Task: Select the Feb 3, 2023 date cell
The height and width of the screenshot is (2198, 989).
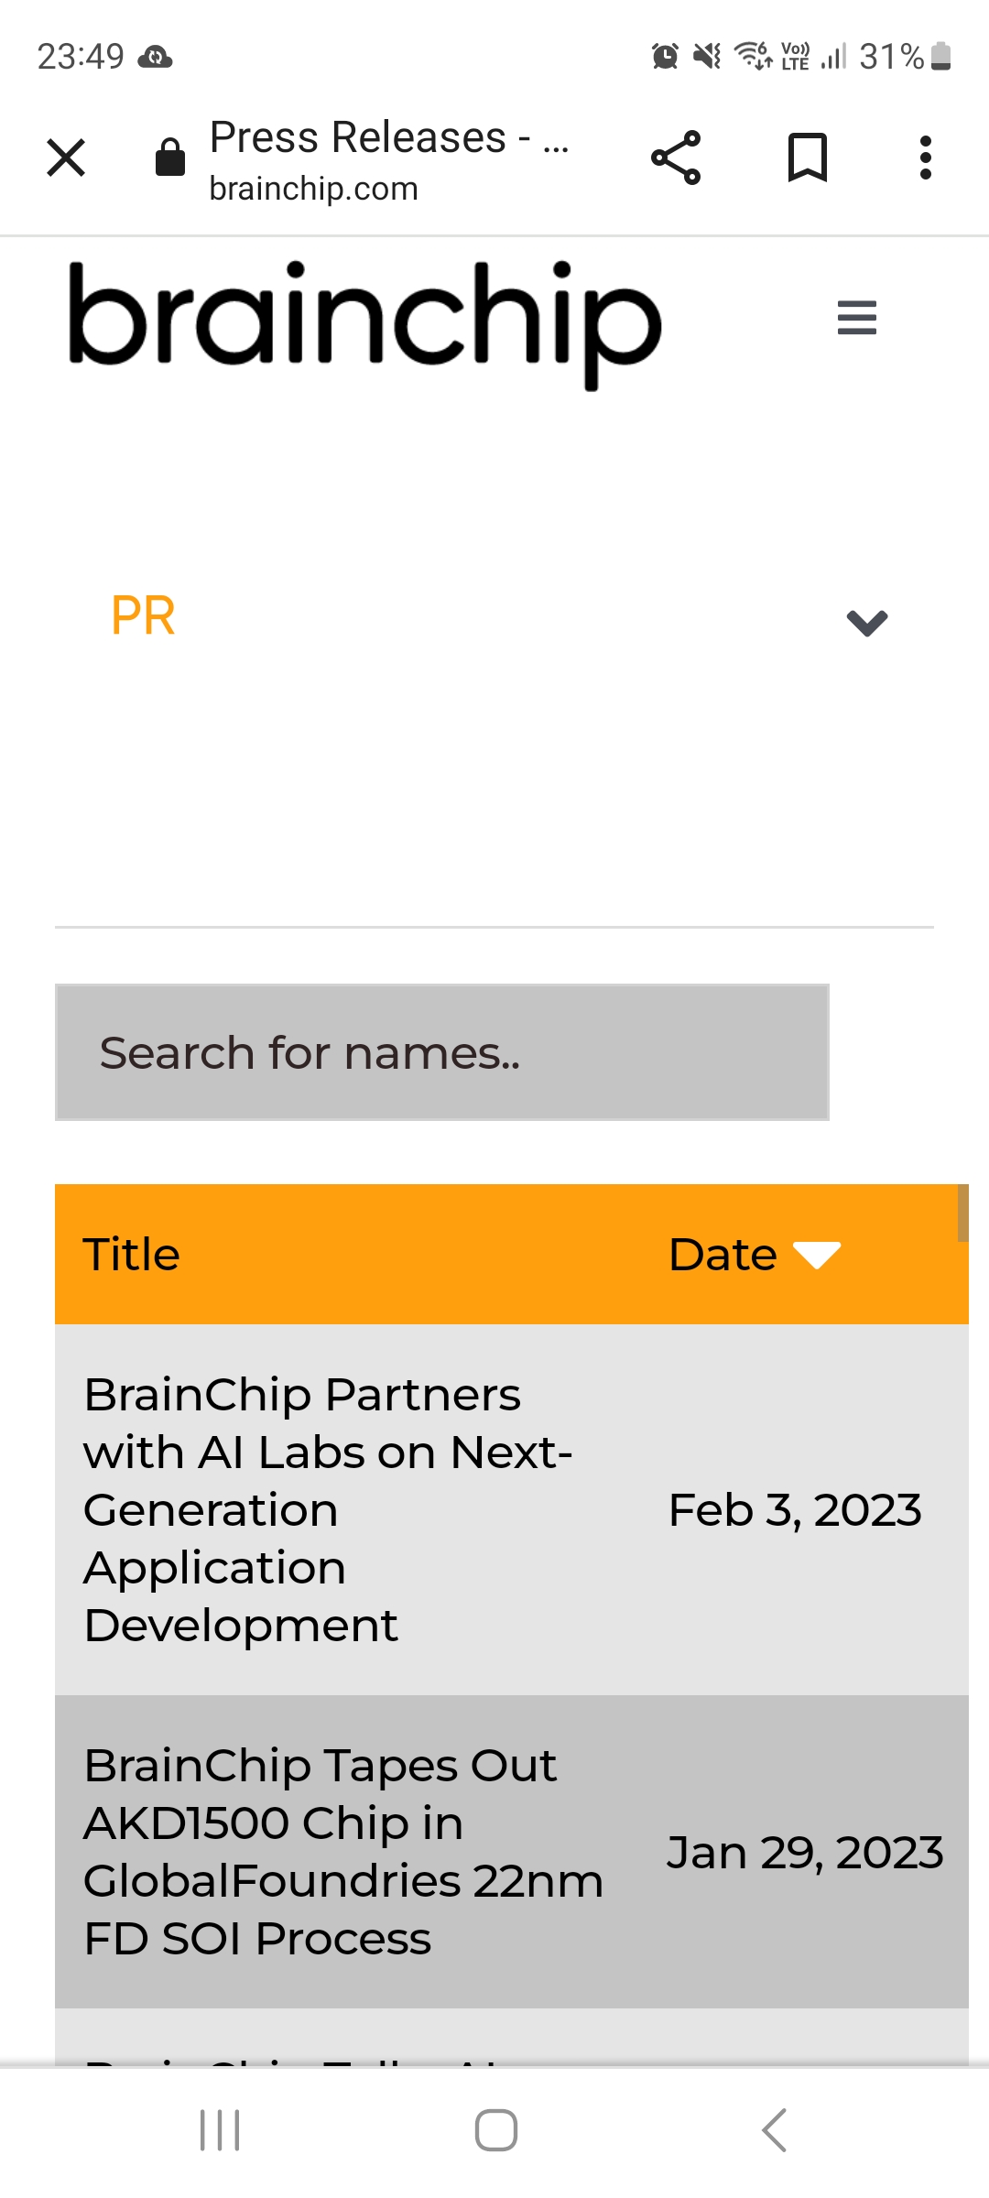Action: coord(795,1509)
